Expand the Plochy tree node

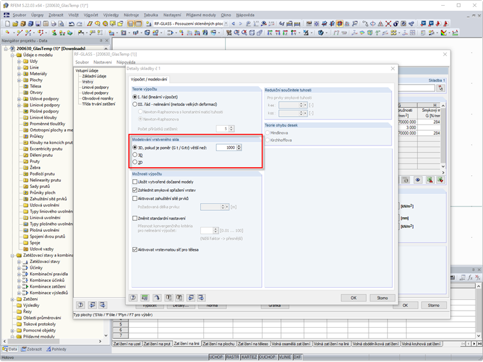[x=19, y=80]
